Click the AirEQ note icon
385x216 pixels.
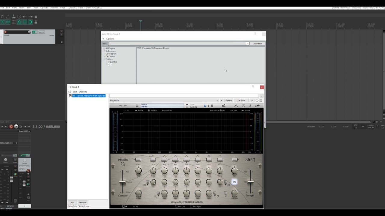(250, 106)
